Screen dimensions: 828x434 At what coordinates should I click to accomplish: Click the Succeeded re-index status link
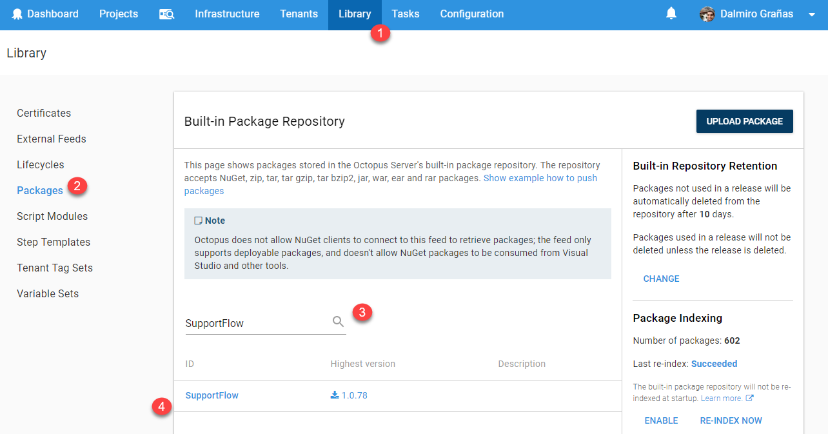point(715,364)
